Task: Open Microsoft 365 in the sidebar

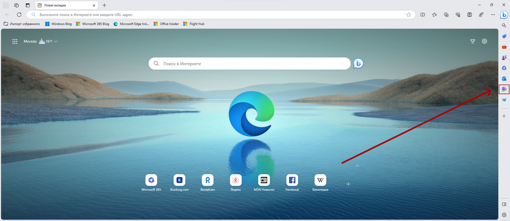Action: point(504,68)
